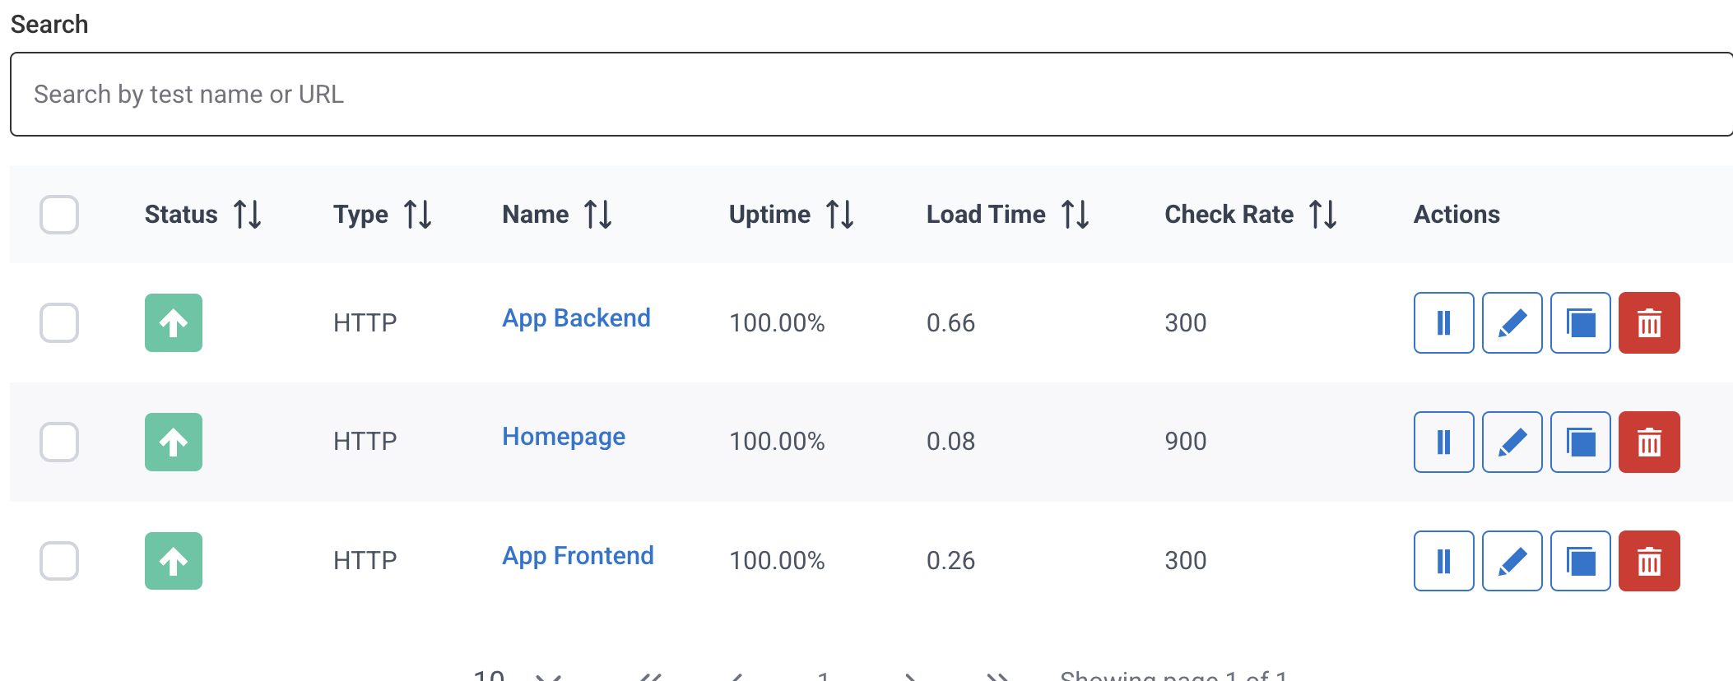This screenshot has width=1733, height=681.
Task: Delete the Homepage test
Action: click(x=1648, y=442)
